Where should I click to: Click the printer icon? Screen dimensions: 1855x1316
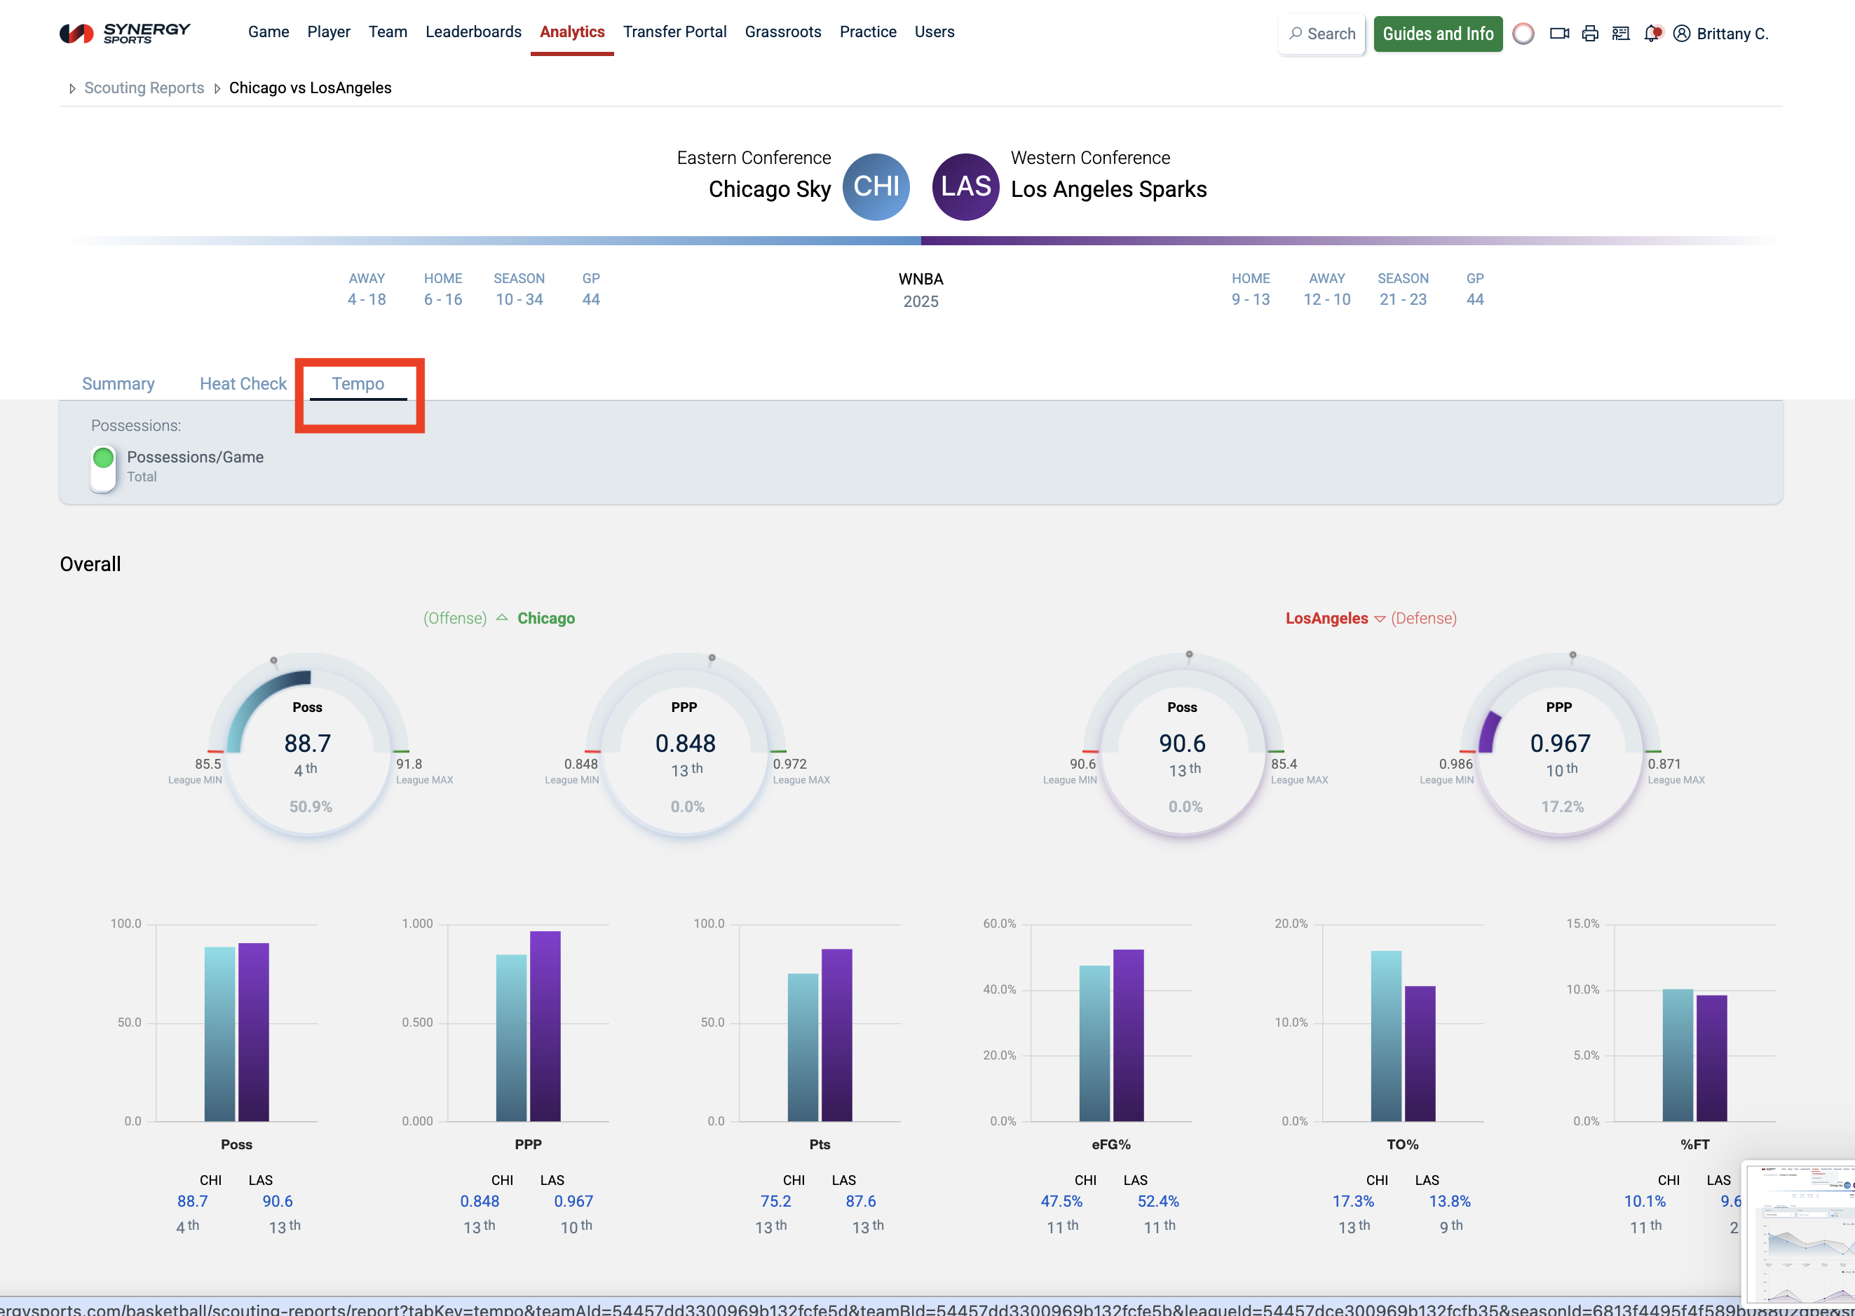pyautogui.click(x=1590, y=34)
